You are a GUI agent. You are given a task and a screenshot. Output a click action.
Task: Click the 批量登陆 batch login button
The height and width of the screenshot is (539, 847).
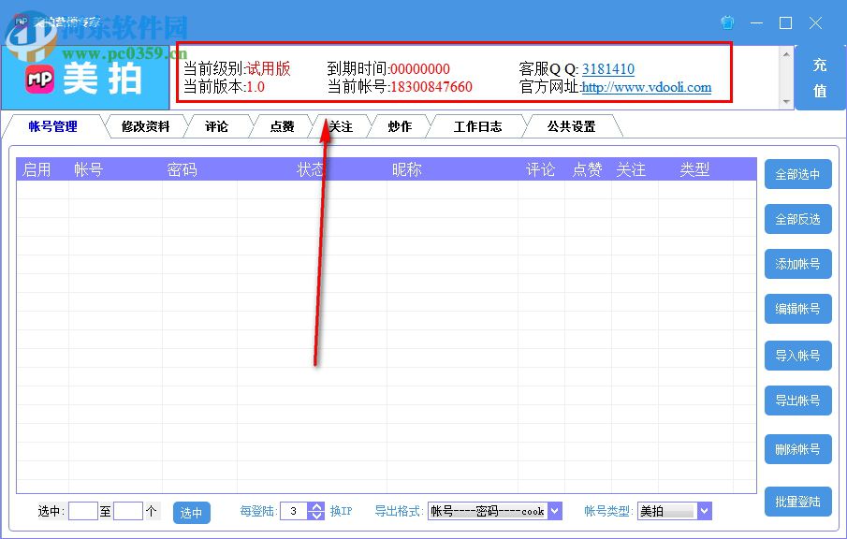pyautogui.click(x=797, y=502)
